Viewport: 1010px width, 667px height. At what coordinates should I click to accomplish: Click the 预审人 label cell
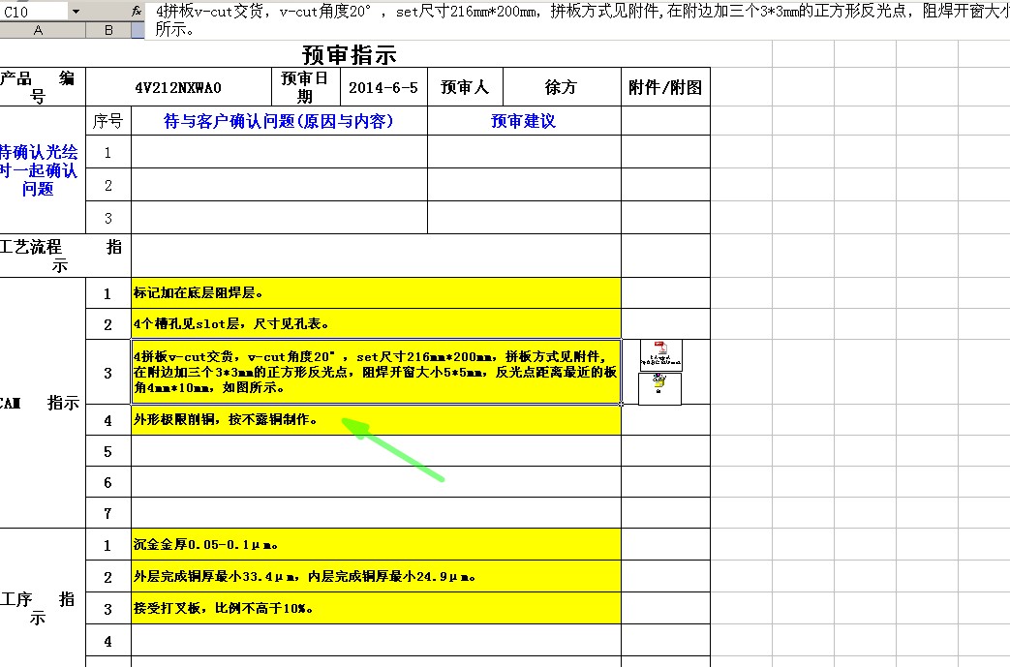[x=465, y=87]
